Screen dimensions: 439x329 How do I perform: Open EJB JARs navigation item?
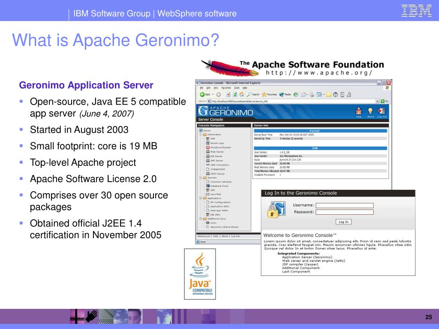click(213, 215)
